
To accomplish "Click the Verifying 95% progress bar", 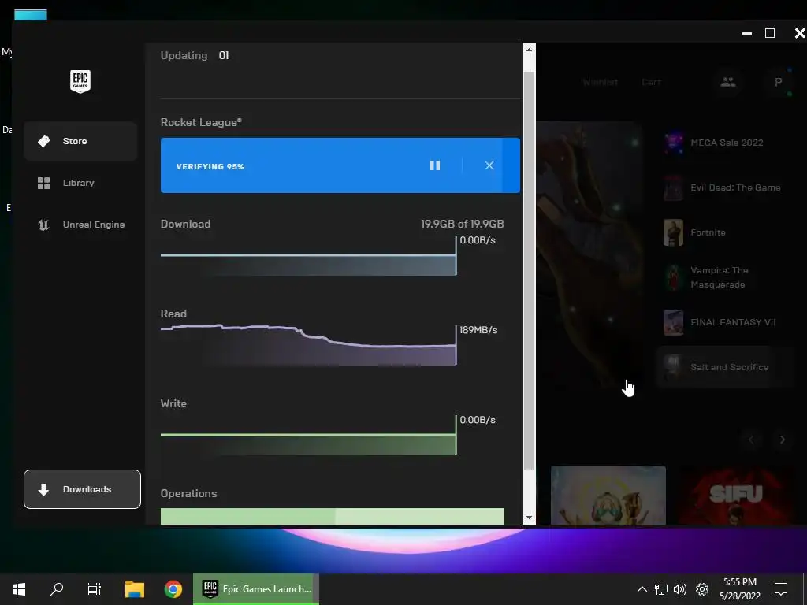I will coord(340,165).
